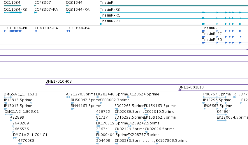Click arrowhead at start of DME1-001L10 clone
This screenshot has width=248, height=145.
tap(180, 90)
